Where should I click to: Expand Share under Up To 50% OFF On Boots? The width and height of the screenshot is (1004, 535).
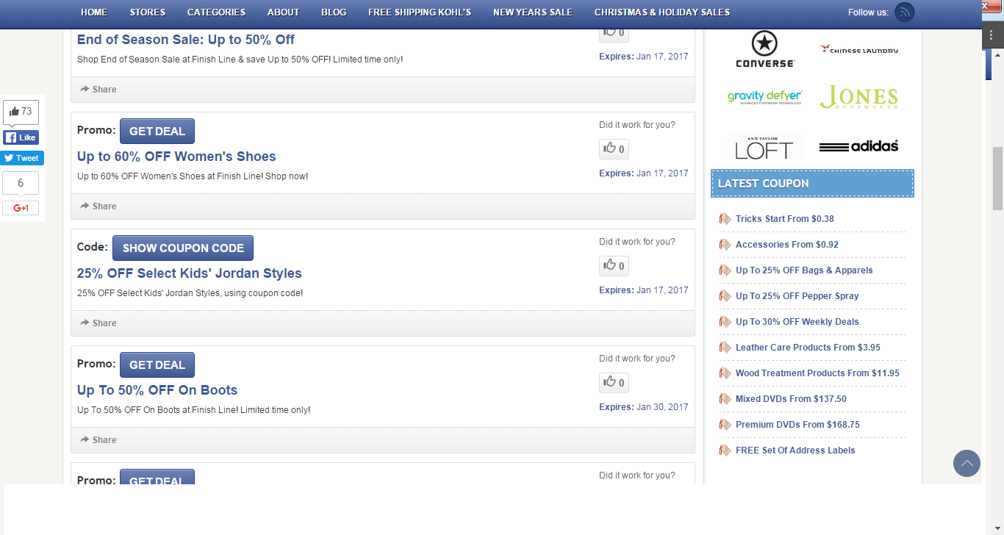click(x=98, y=440)
